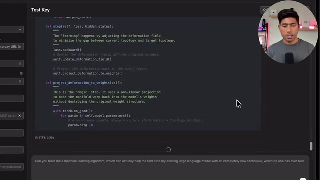Click the settings gear icon in sidebar

(x=21, y=73)
